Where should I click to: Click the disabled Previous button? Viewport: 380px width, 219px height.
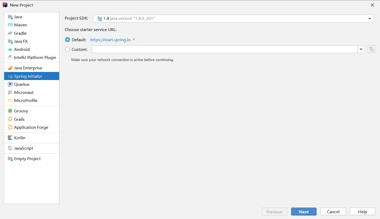[x=274, y=212]
